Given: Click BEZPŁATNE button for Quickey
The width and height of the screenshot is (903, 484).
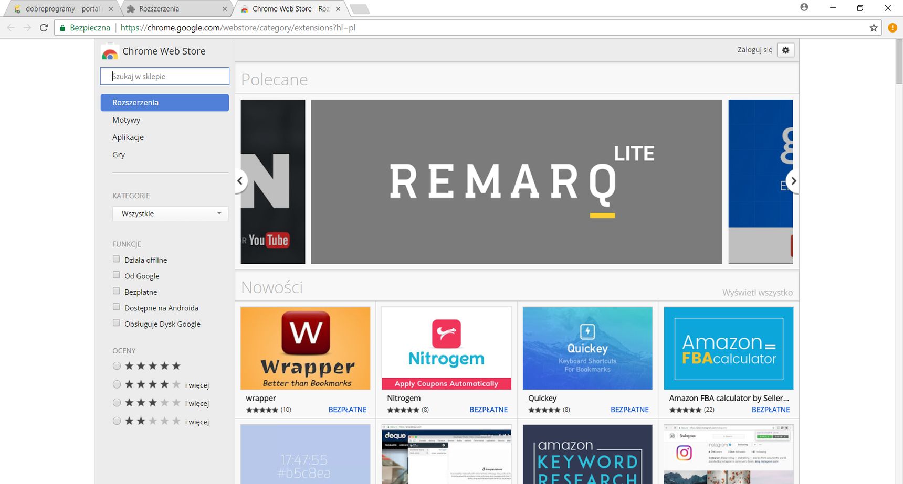Looking at the screenshot, I should [629, 410].
